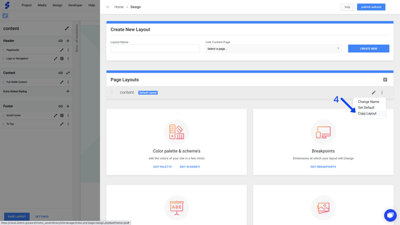Click the Extra Global Styling label

[15, 91]
